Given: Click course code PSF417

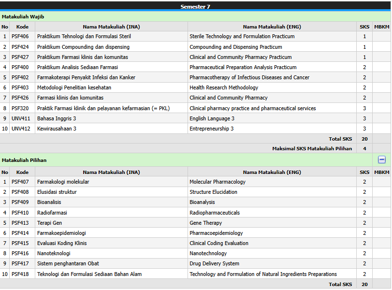Looking at the screenshot, I should coord(20,264).
